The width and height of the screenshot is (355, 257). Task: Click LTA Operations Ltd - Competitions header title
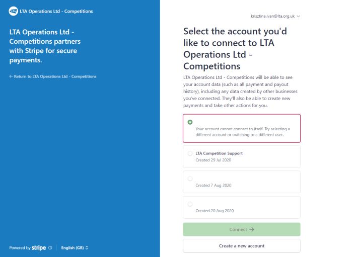click(56, 11)
